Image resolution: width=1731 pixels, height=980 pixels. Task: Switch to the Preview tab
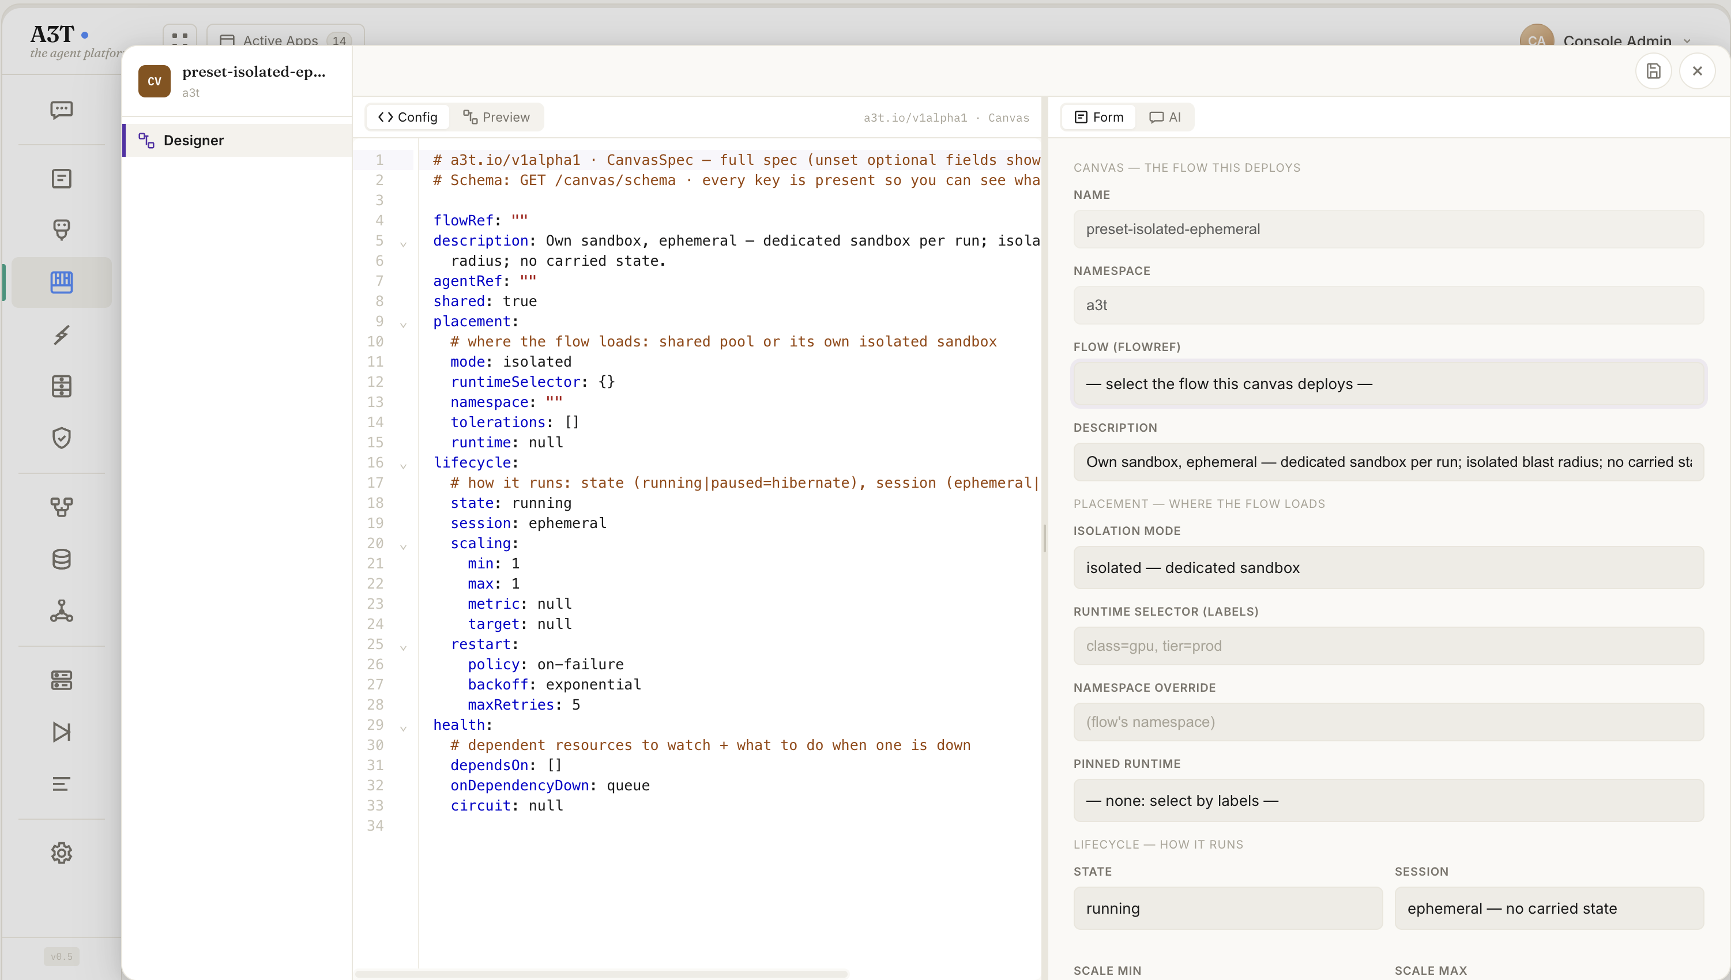pos(496,117)
